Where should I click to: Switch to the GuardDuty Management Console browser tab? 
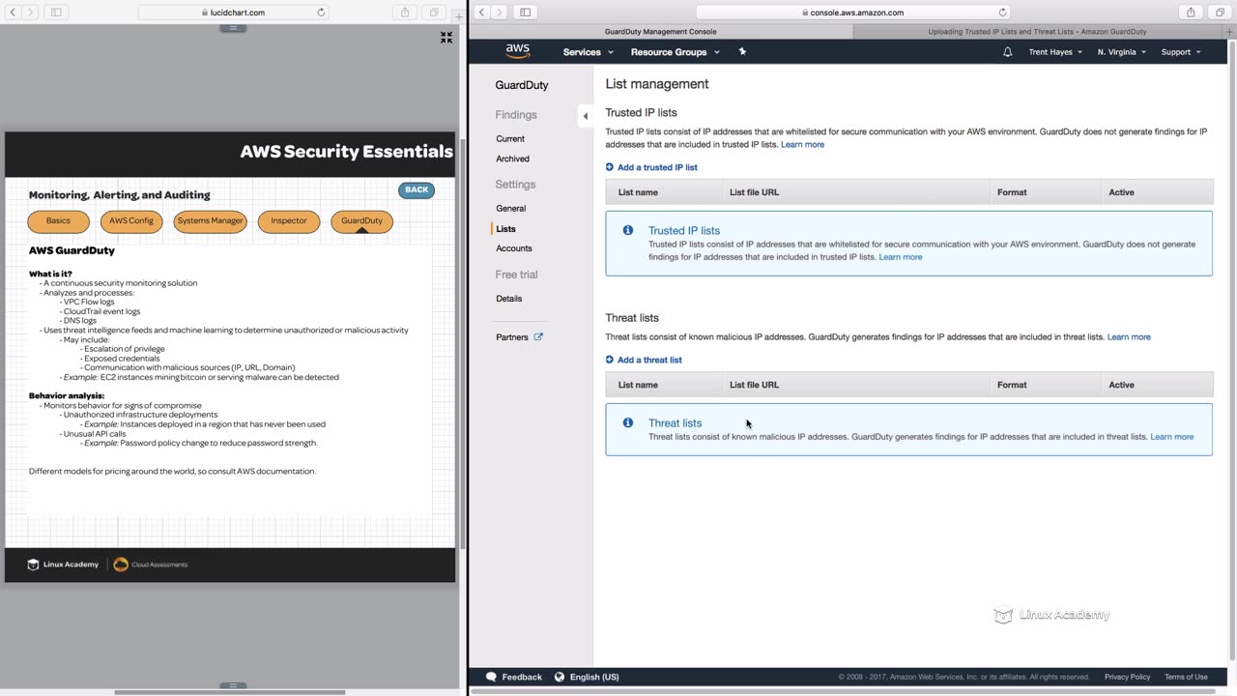661,32
